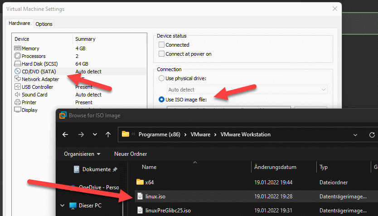Screen dimensions: 378x216
Task: Select the linuxPreGlibc25.iso file icon
Action: click(x=140, y=210)
